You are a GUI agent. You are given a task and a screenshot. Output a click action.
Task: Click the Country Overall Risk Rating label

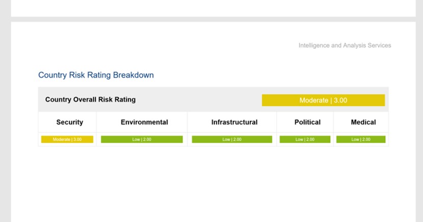click(x=90, y=100)
